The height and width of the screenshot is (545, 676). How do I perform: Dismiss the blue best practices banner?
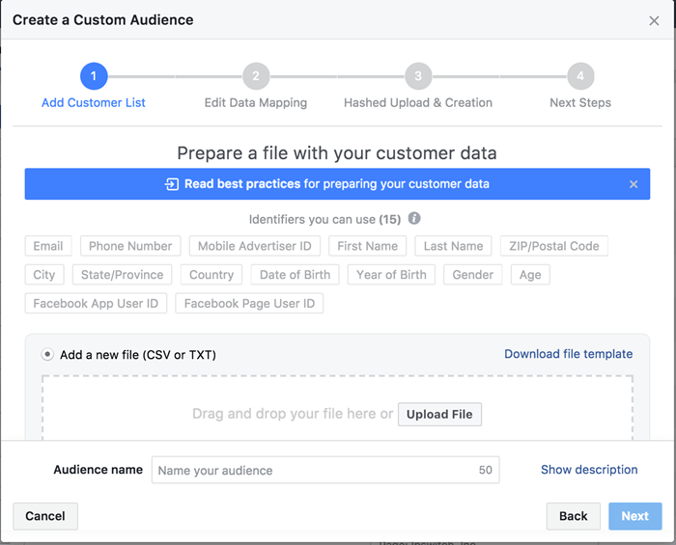click(634, 184)
